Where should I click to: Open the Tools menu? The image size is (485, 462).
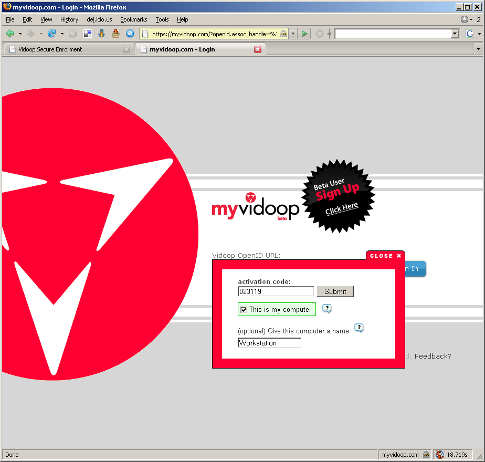point(162,19)
